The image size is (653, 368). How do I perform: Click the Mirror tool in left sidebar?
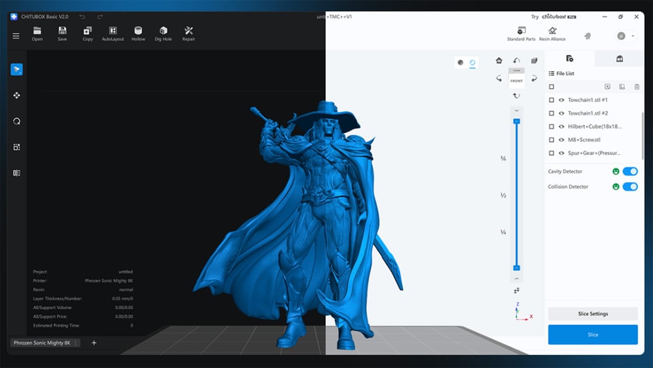click(x=16, y=173)
